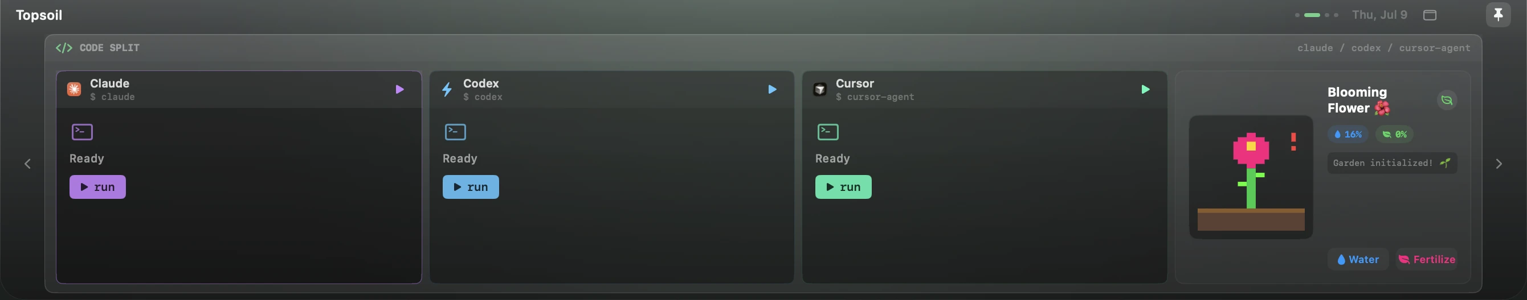Click the green run button for Cursor
Screen dimensions: 1527x300
click(843, 187)
